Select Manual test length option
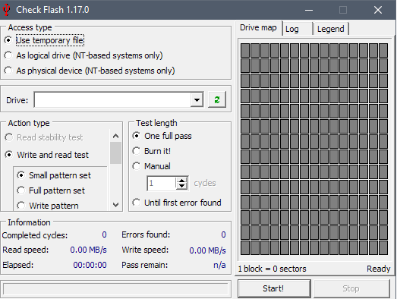The height and width of the screenshot is (299, 397). pos(152,166)
